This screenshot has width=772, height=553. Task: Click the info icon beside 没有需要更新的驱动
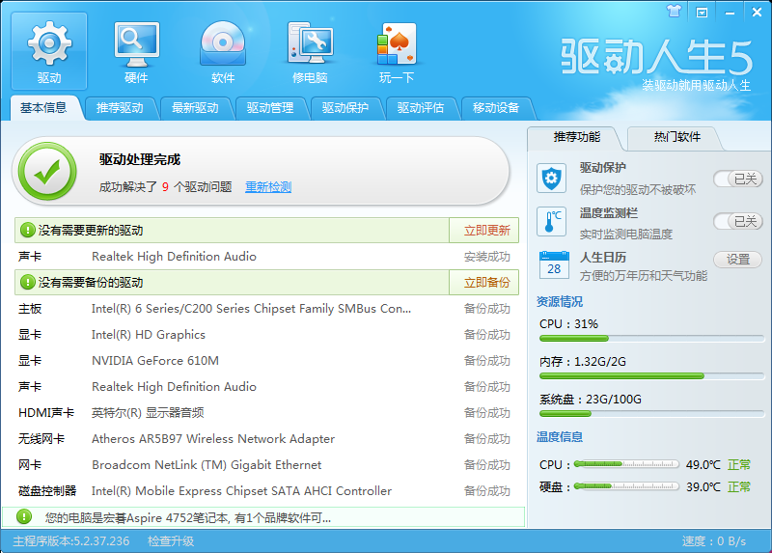point(27,230)
